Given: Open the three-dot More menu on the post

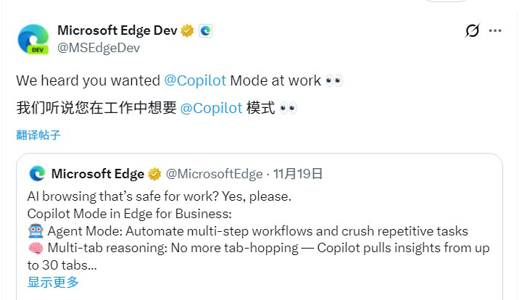Looking at the screenshot, I should pos(495,31).
